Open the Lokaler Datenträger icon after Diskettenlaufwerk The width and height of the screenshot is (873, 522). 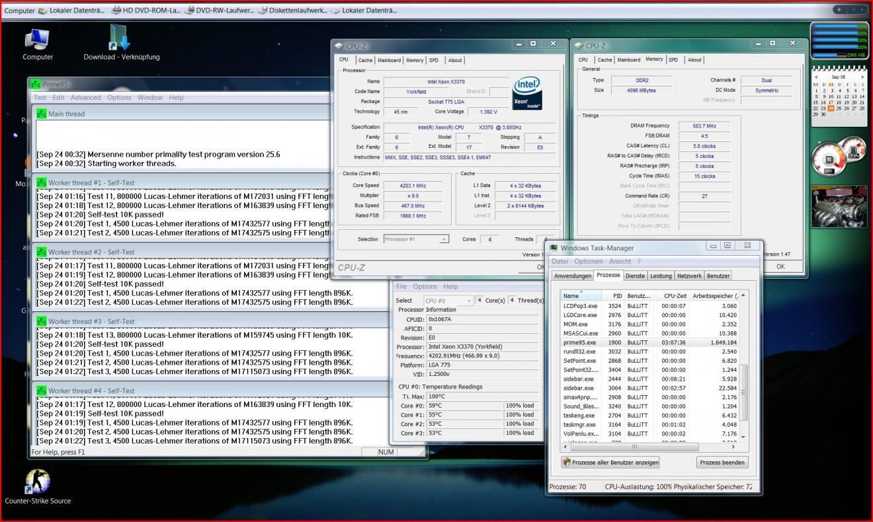click(335, 11)
